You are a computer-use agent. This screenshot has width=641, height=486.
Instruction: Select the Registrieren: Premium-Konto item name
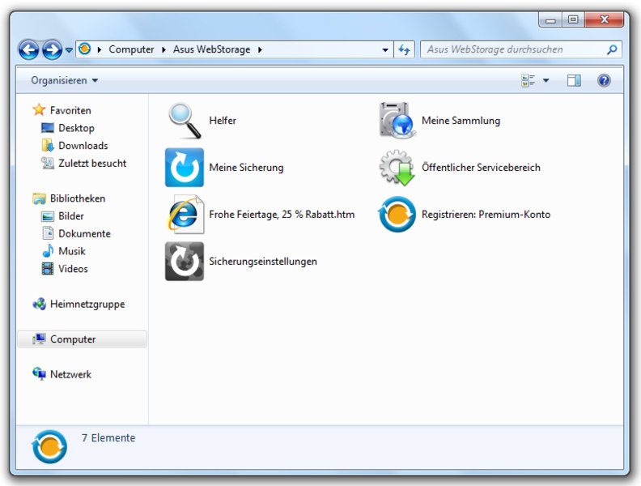click(486, 215)
